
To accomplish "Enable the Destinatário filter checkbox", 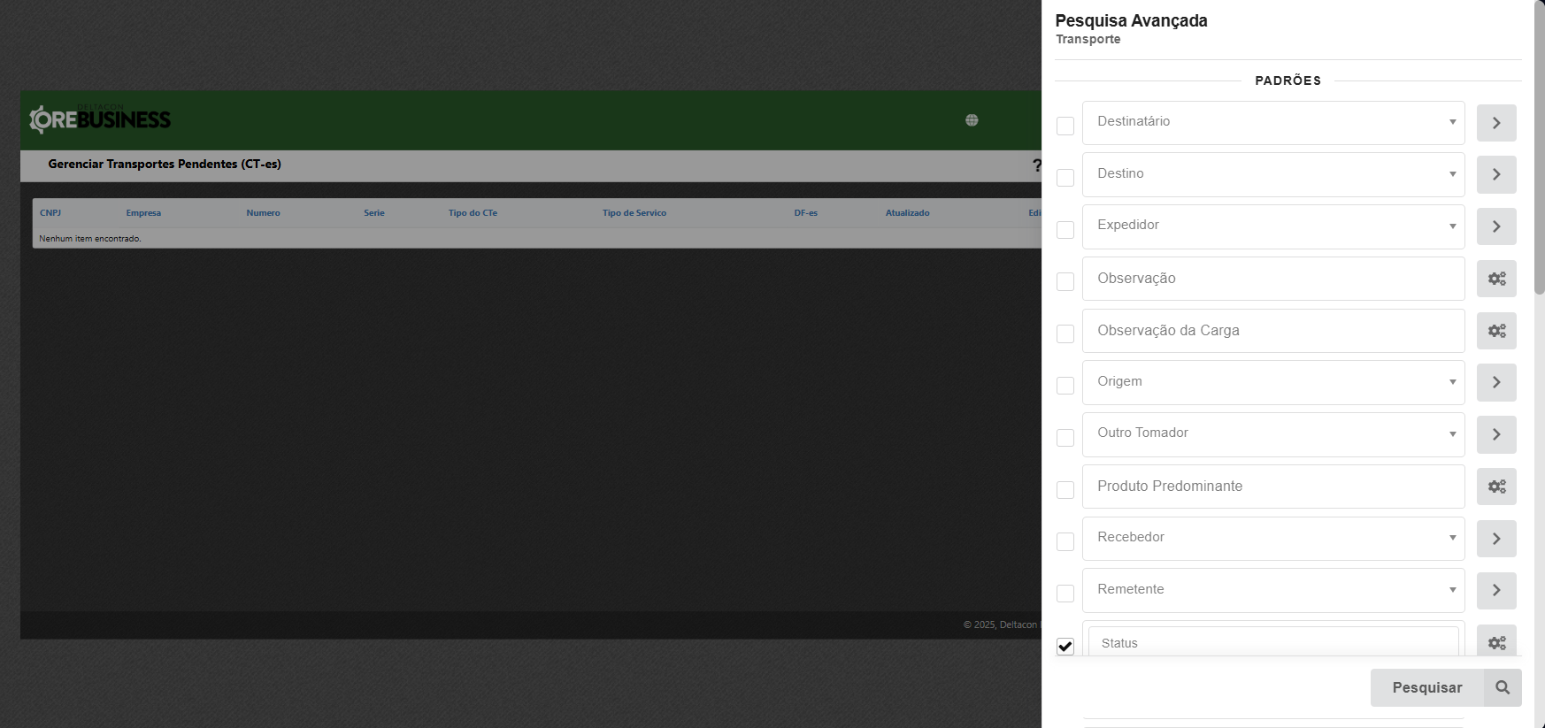I will pos(1065,126).
